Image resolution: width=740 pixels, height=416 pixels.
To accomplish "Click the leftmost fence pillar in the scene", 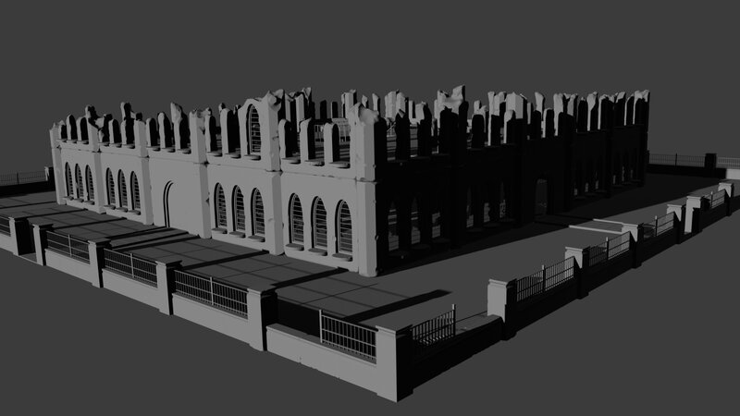I will pyautogui.click(x=18, y=235).
